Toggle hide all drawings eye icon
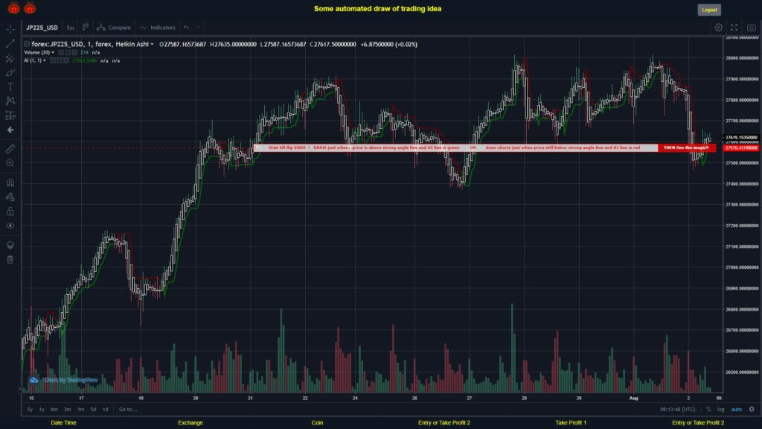Viewport: 762px width, 429px height. [x=10, y=226]
